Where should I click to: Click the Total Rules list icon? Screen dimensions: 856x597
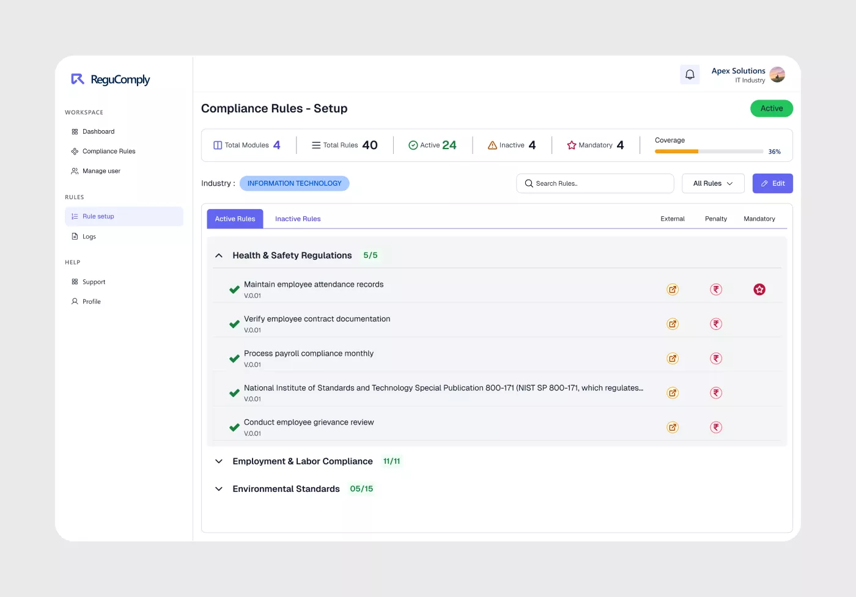pyautogui.click(x=316, y=145)
